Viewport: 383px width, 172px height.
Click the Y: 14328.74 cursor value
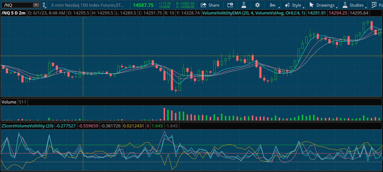coord(188,13)
